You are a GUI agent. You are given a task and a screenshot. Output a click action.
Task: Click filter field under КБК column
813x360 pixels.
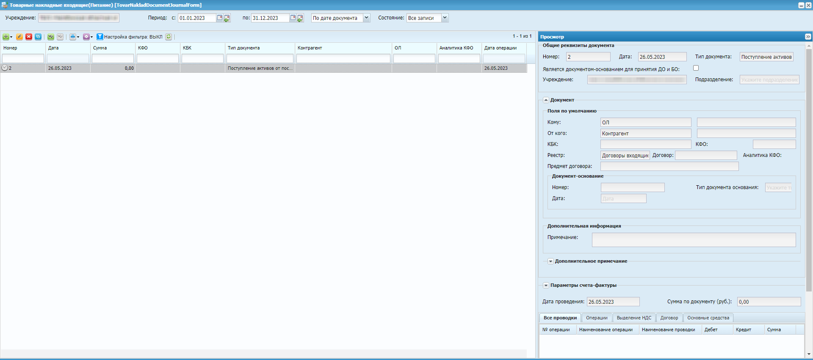pyautogui.click(x=202, y=58)
